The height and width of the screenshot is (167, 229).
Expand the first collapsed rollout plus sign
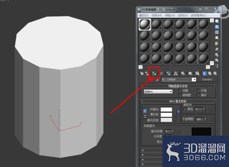(143, 150)
